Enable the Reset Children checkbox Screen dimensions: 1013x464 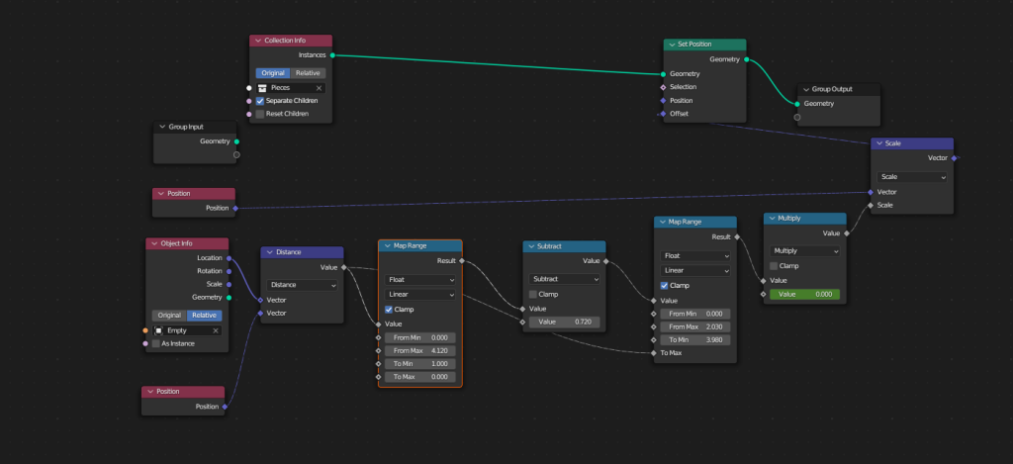[260, 114]
